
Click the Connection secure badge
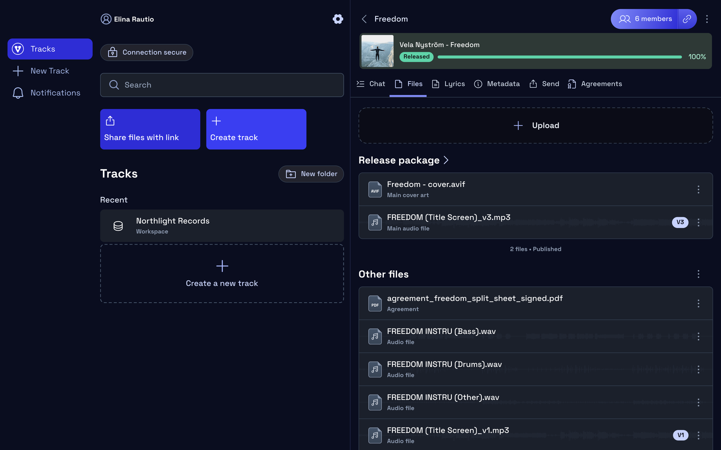(146, 52)
